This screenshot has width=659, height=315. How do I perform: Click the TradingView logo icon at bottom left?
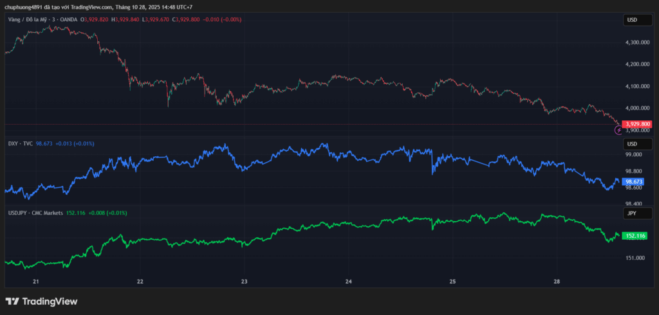(12, 301)
